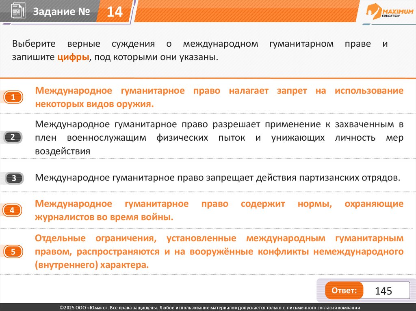Click the Задание № header label
The width and height of the screenshot is (416, 311).
tap(61, 11)
